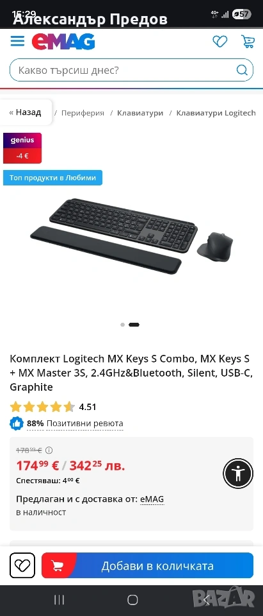Image resolution: width=263 pixels, height=616 pixels.
Task: Tap the search magnifier icon
Action: 242,71
